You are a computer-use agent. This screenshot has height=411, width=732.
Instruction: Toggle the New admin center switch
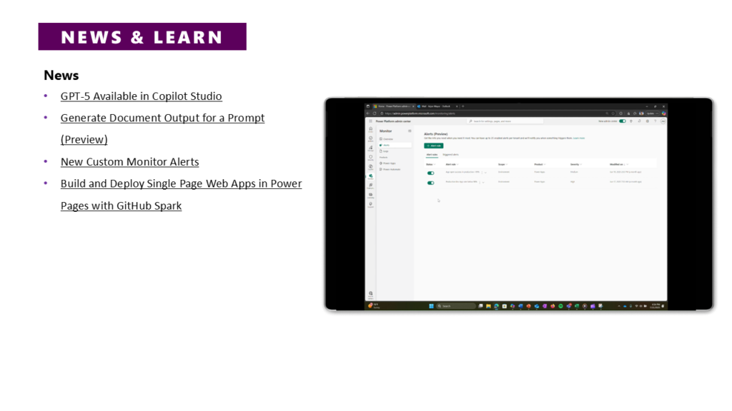pyautogui.click(x=623, y=121)
